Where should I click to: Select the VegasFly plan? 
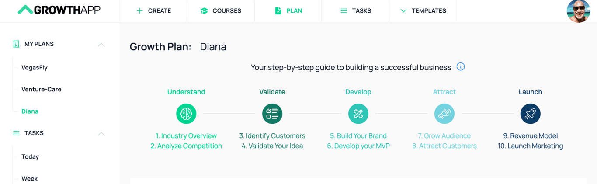tap(35, 68)
